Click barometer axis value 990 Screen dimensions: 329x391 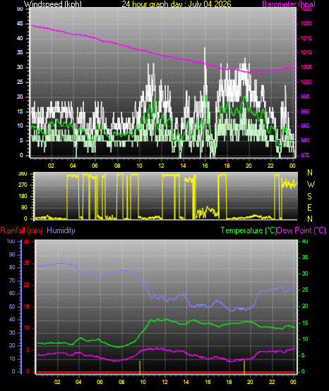pyautogui.click(x=305, y=111)
